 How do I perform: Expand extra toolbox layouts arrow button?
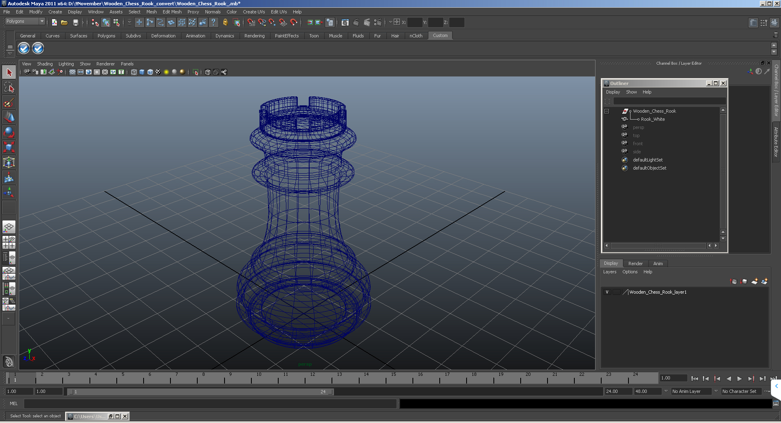tap(9, 319)
